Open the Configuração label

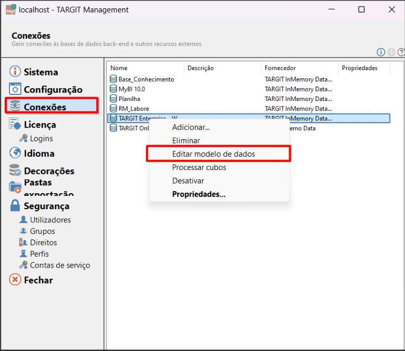tap(53, 89)
